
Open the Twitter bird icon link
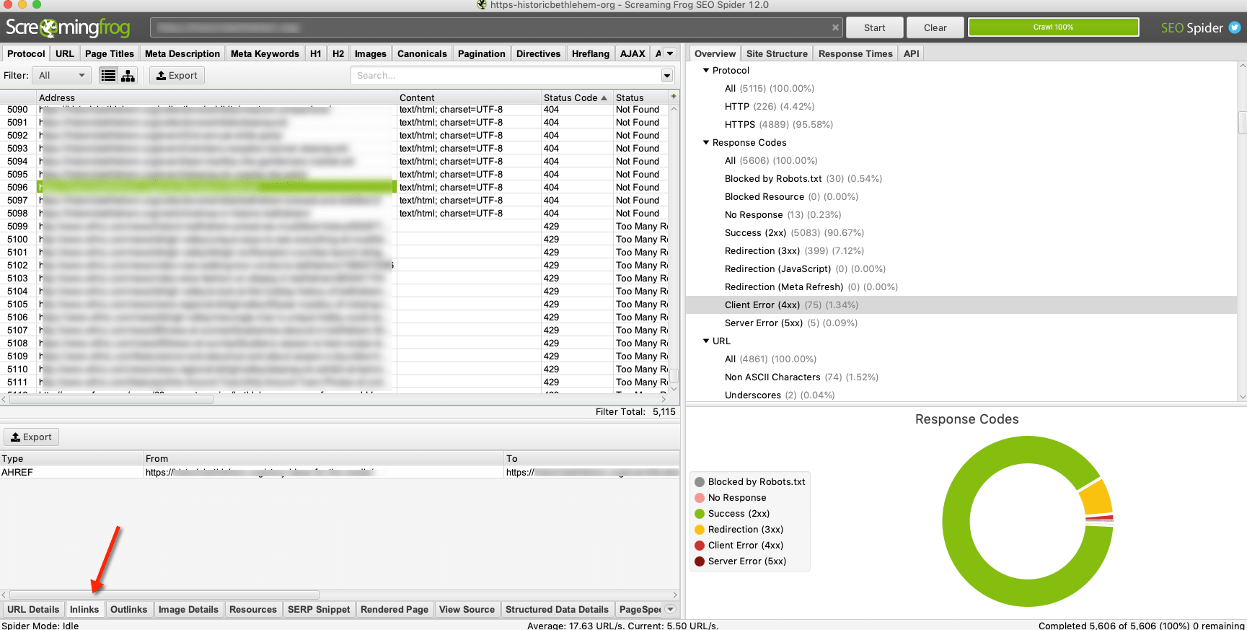(1235, 27)
